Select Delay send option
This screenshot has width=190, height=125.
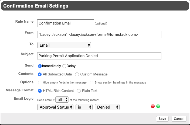[x=64, y=66]
